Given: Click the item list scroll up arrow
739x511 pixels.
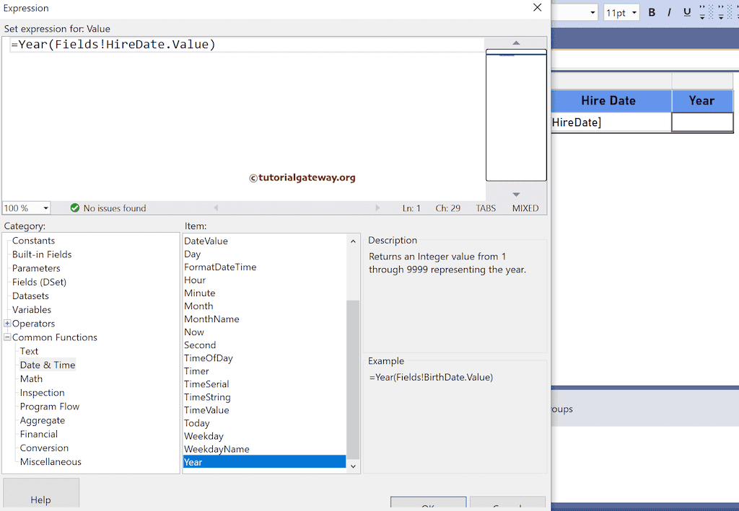Looking at the screenshot, I should (x=353, y=241).
